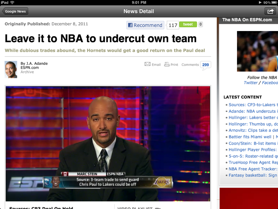Image resolution: width=278 pixels, height=209 pixels.
Task: Click the 'LATEST CONTENT' heading
Action: pyautogui.click(x=243, y=97)
